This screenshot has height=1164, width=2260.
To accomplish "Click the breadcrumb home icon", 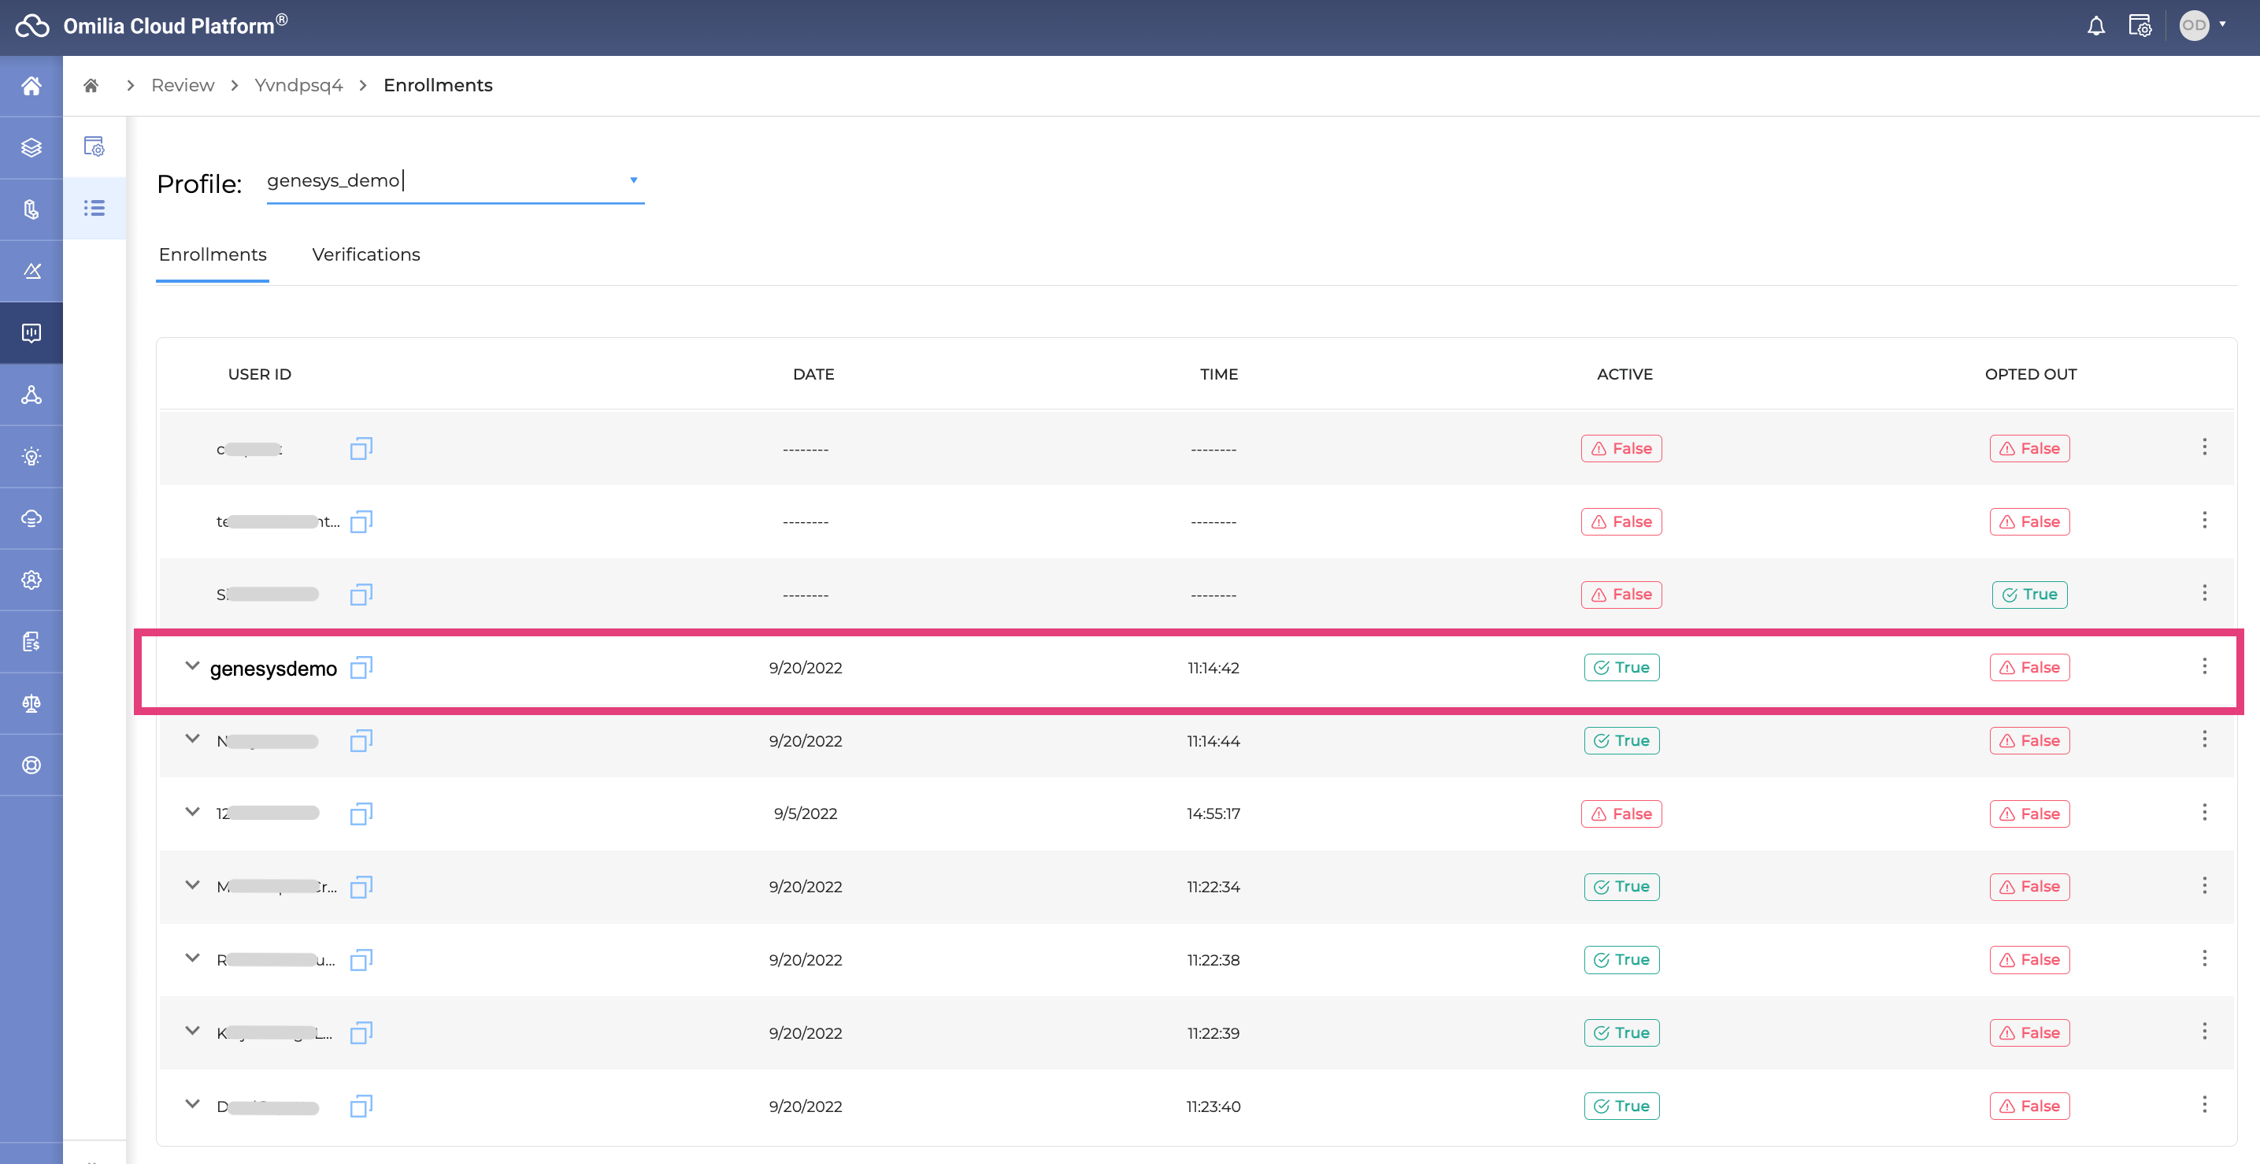I will click(91, 85).
